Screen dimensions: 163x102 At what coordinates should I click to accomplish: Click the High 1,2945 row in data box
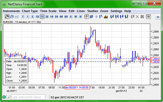[x=16, y=73]
